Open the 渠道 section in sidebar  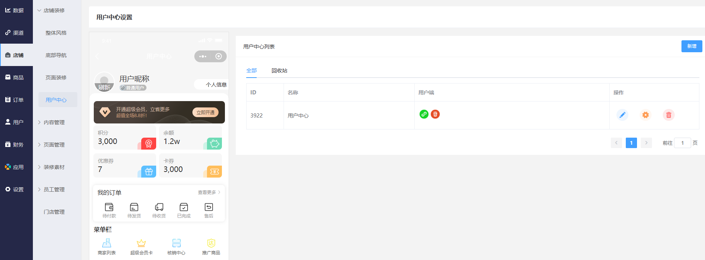click(16, 33)
